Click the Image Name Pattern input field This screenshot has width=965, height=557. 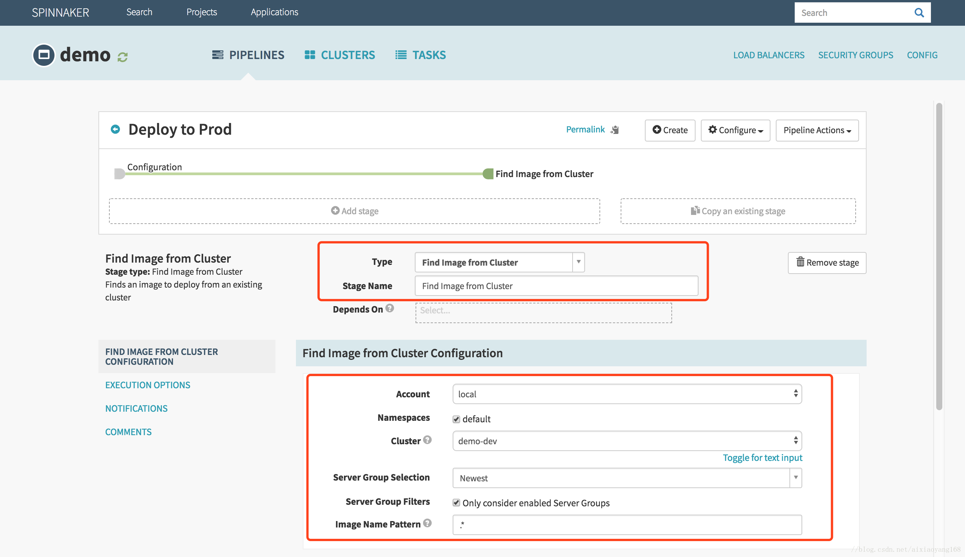pyautogui.click(x=627, y=525)
